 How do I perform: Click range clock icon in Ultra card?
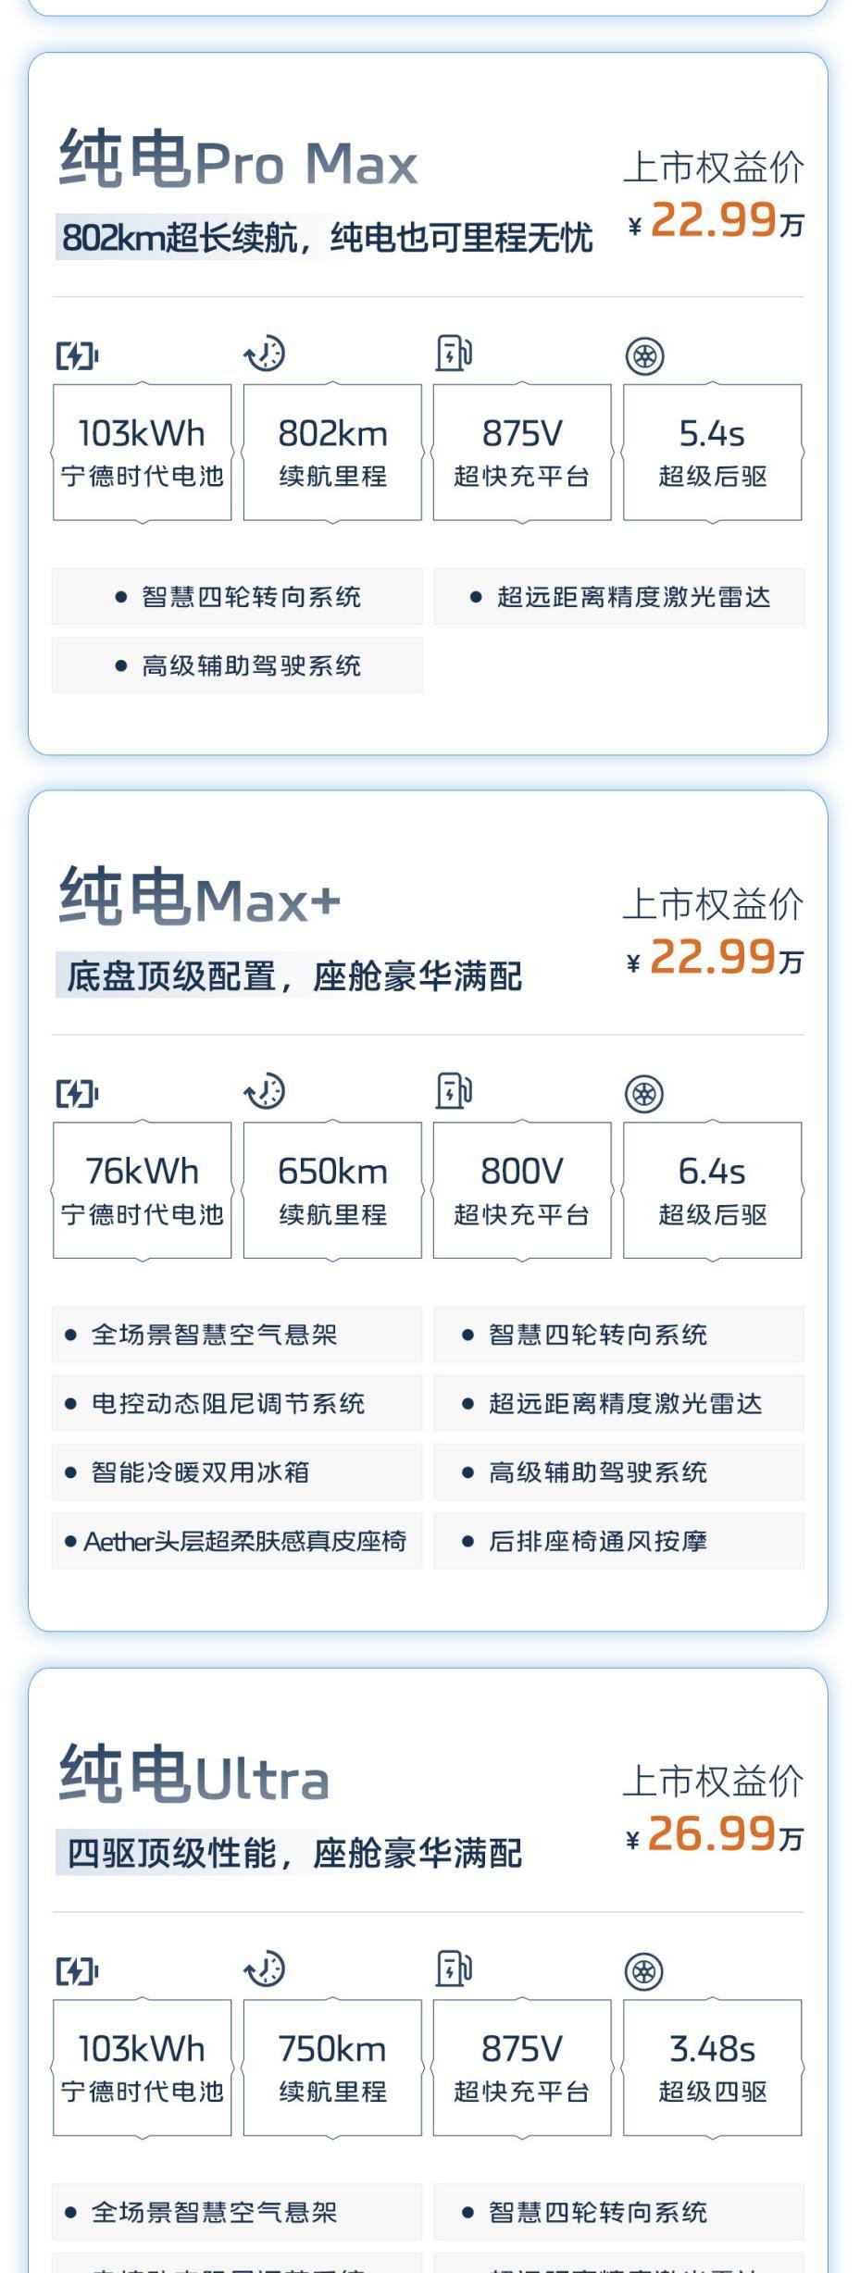[266, 1969]
